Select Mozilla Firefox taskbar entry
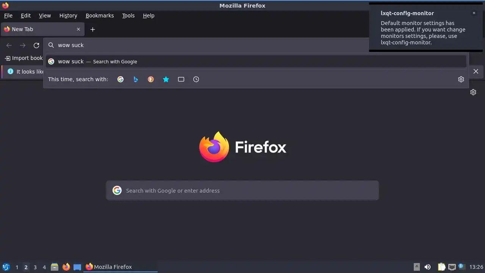Image resolution: width=485 pixels, height=273 pixels. pyautogui.click(x=120, y=267)
